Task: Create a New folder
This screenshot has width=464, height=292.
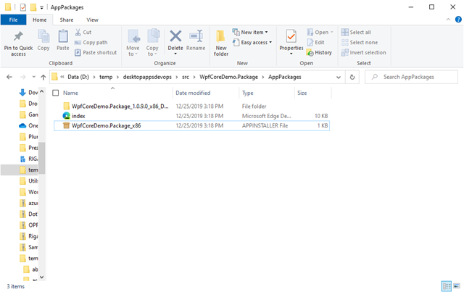Action: pos(221,43)
